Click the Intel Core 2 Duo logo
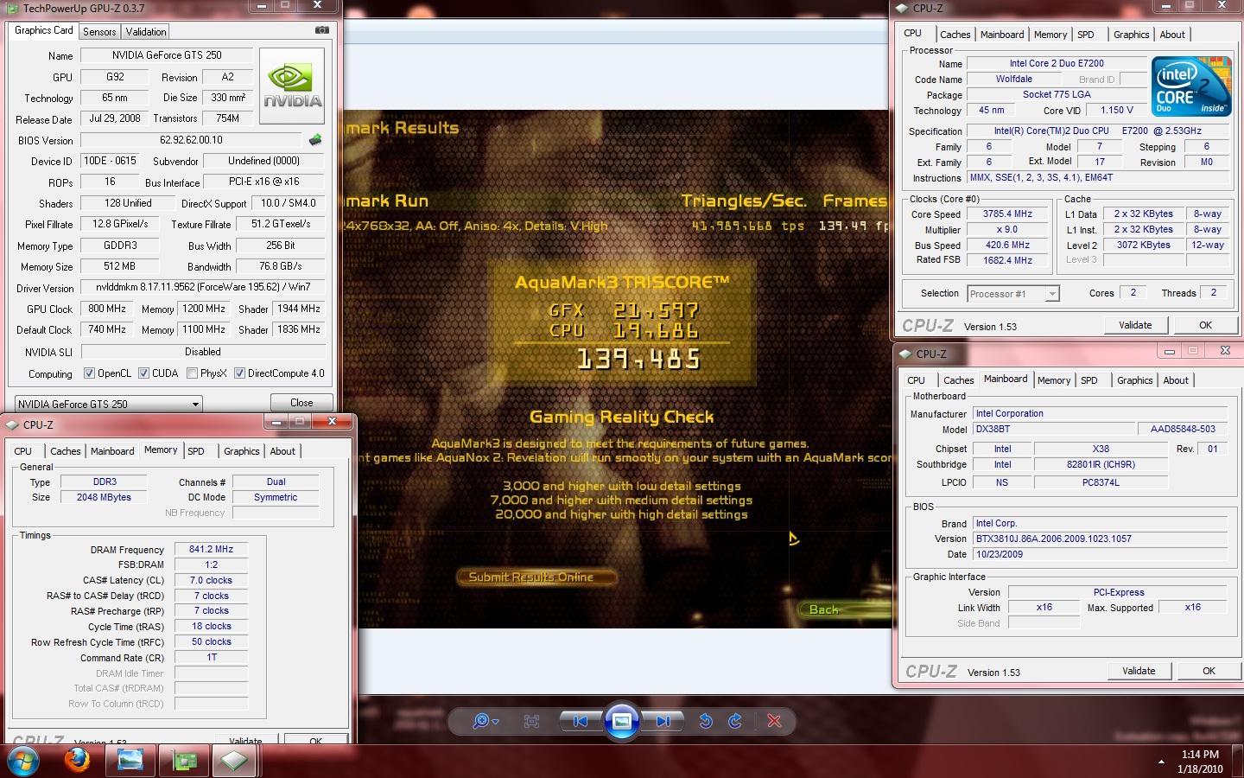 click(1191, 86)
